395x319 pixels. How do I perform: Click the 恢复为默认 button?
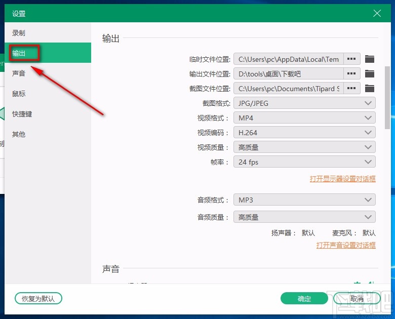click(38, 299)
